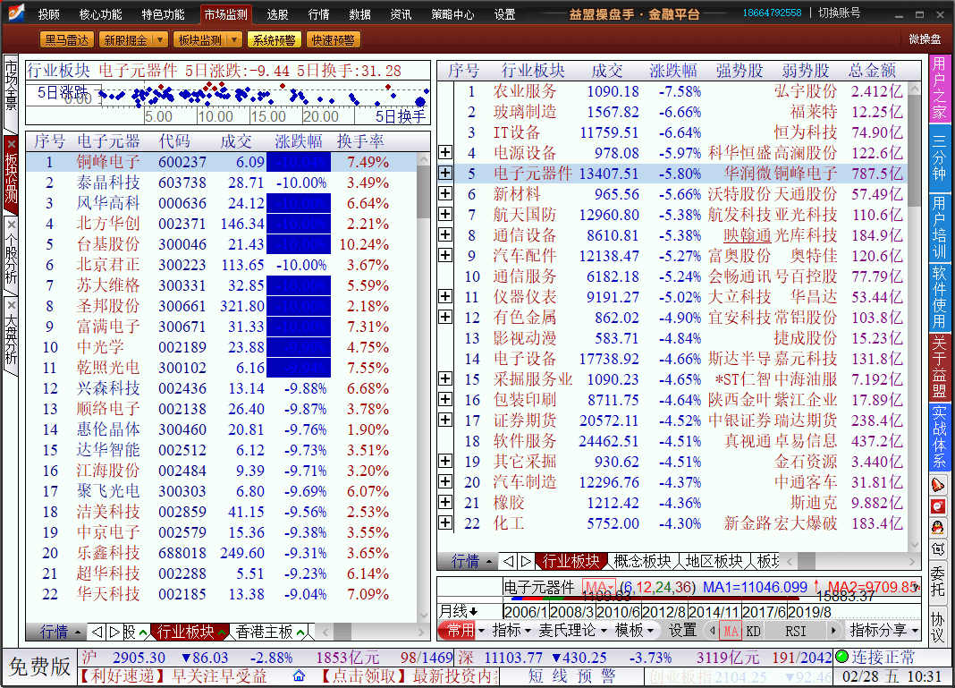This screenshot has height=688, width=955.
Task: Switch to the 概念板块 tab
Action: pyautogui.click(x=643, y=561)
